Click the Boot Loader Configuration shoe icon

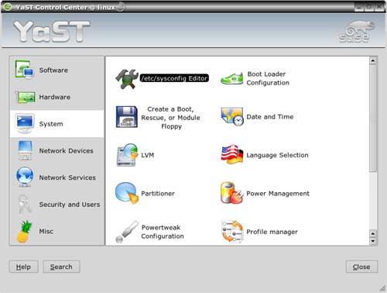pos(232,78)
